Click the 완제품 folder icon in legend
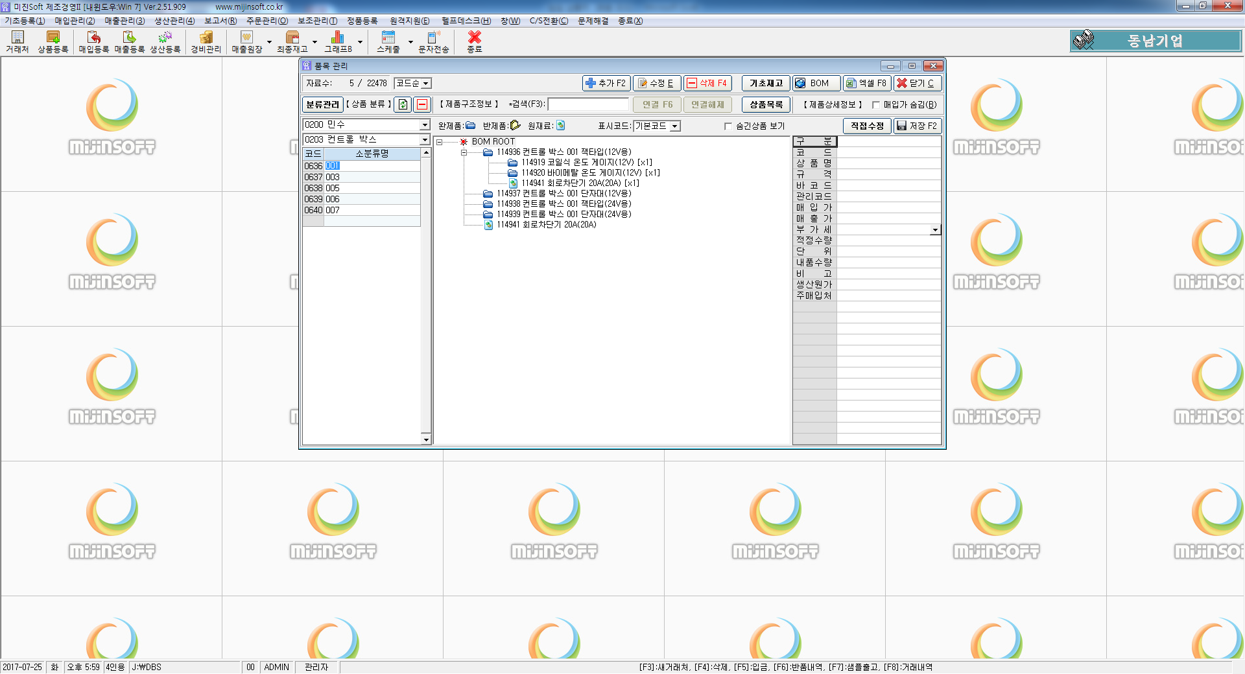This screenshot has height=674, width=1245. (x=471, y=126)
